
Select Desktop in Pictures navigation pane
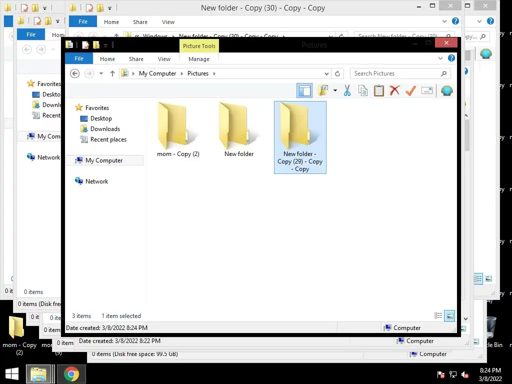coord(101,118)
